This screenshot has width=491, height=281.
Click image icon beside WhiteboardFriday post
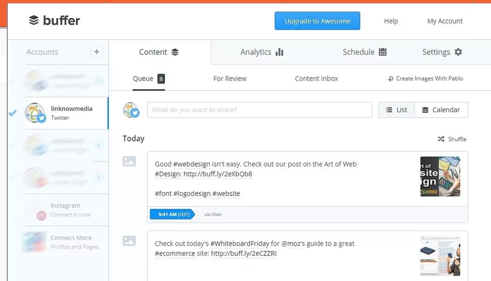pos(129,241)
